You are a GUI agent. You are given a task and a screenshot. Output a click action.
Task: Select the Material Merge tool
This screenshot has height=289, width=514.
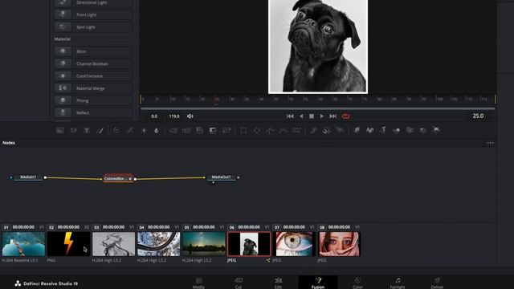pos(93,88)
